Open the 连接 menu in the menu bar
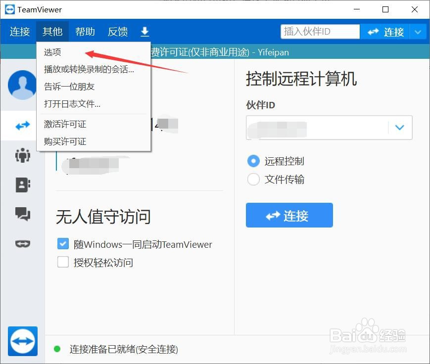Viewport: 430px width, 364px height. [19, 32]
